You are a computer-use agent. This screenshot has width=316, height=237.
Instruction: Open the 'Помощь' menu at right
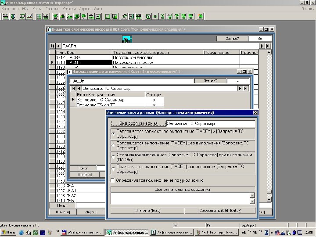click(308, 9)
